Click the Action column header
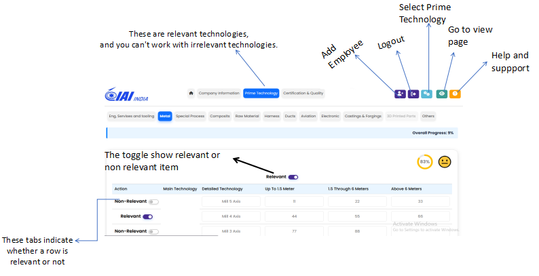 click(121, 189)
